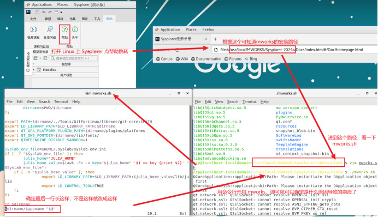Switch to the 建模 ribbon tab
Screen dimensions: 378x217
coord(48,19)
